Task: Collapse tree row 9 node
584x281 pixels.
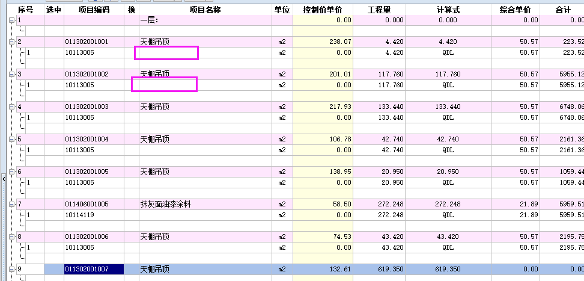Action: tap(12, 270)
